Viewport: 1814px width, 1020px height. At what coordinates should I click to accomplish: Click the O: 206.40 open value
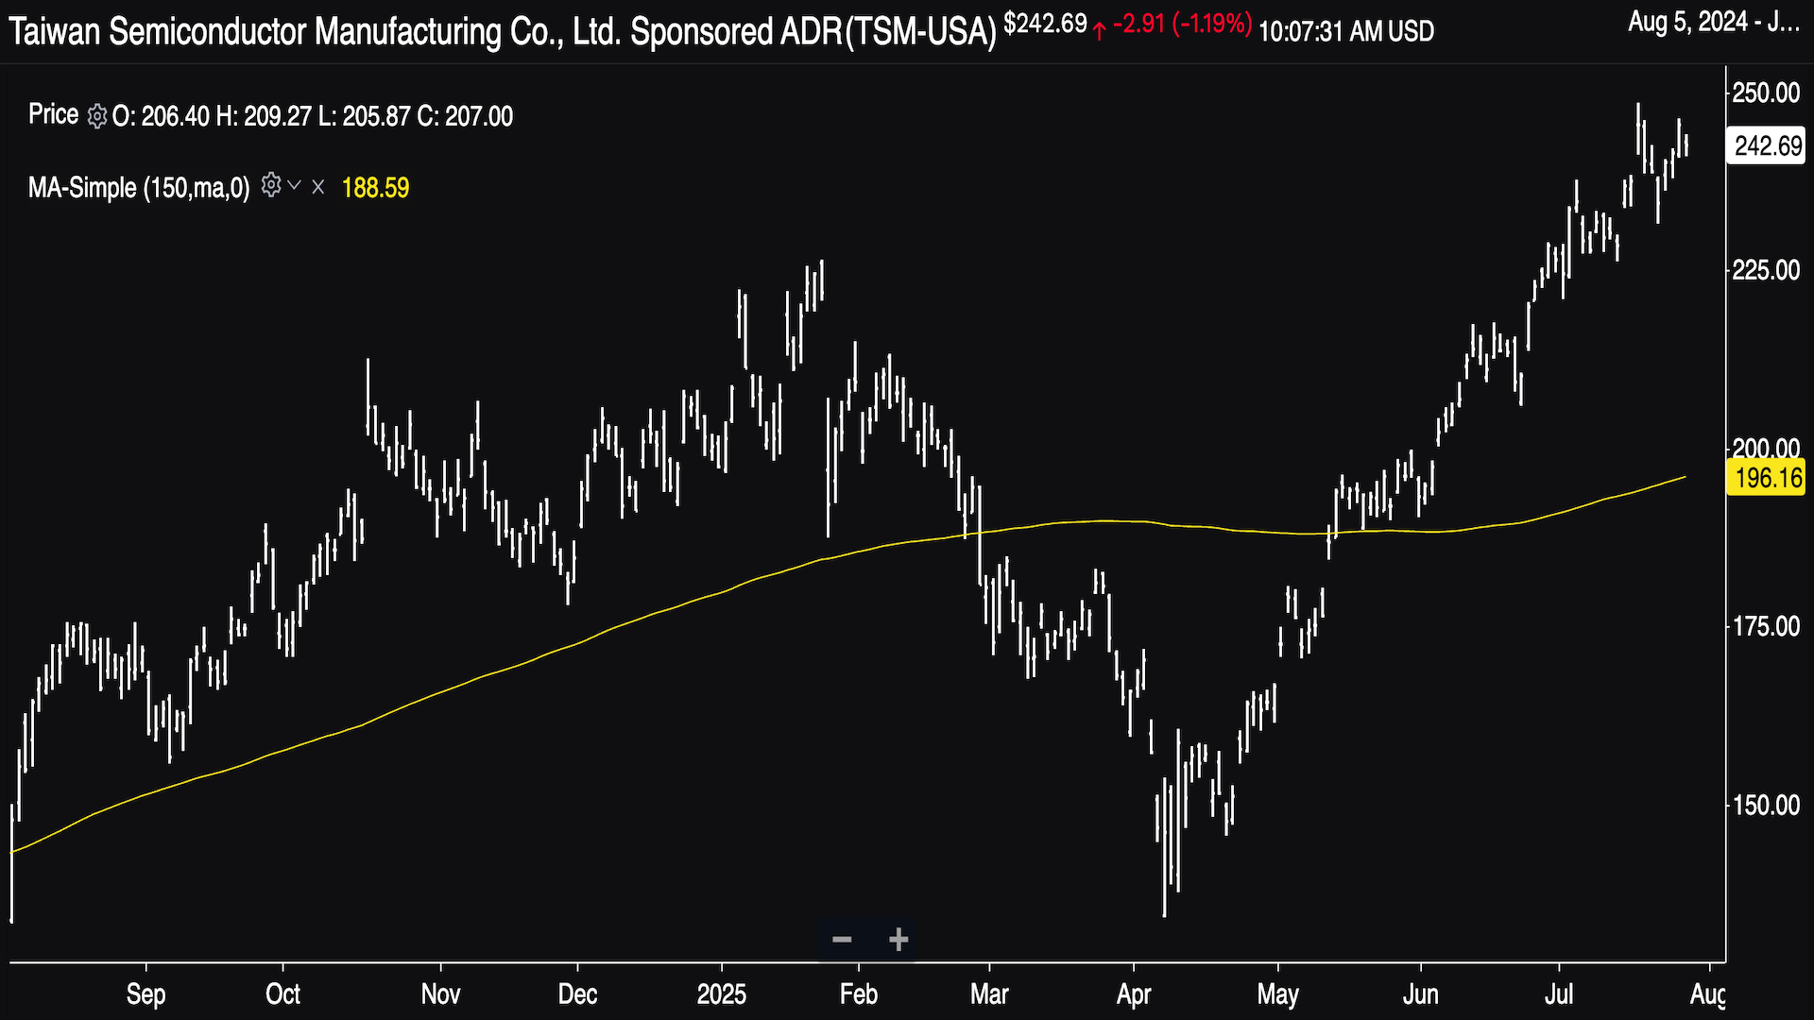click(x=161, y=116)
